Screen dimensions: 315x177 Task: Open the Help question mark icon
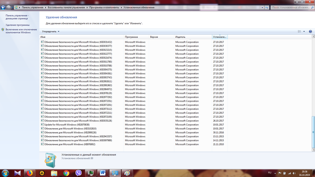click(x=310, y=31)
